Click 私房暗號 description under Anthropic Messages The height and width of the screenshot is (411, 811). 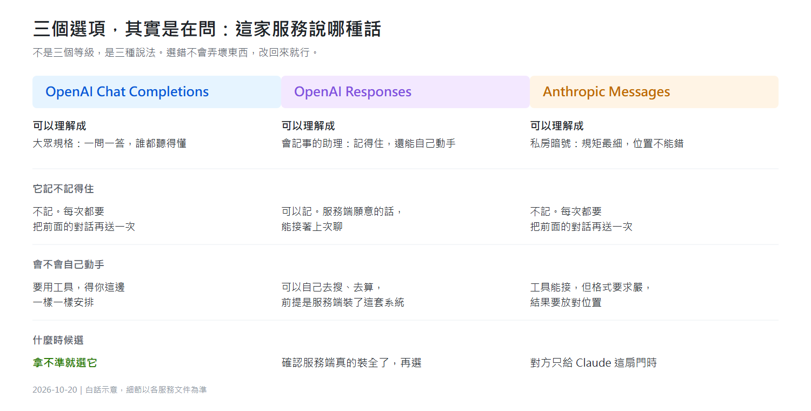point(607,143)
